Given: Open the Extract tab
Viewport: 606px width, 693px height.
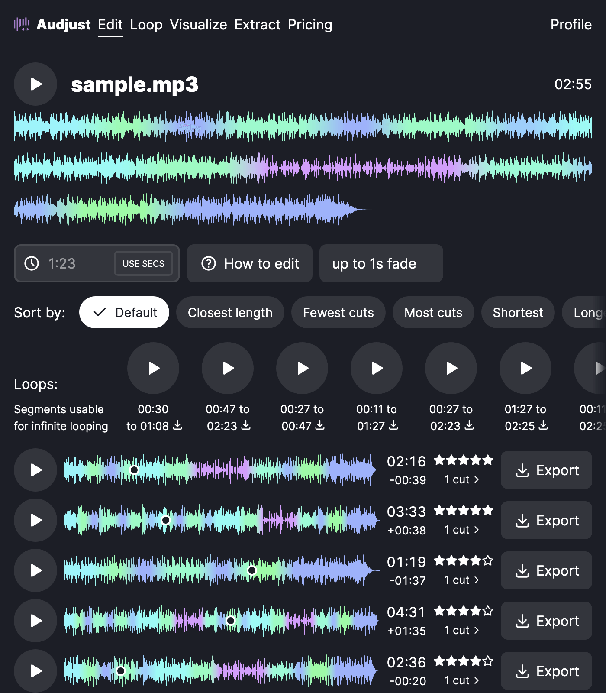Looking at the screenshot, I should (x=257, y=25).
